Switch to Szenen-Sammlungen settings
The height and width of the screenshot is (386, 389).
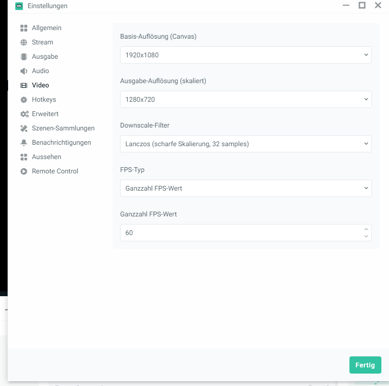click(63, 129)
